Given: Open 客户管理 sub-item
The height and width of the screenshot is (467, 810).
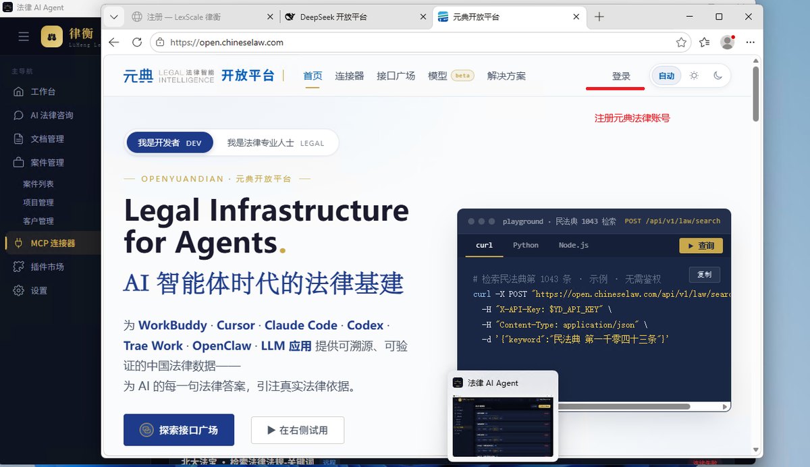Looking at the screenshot, I should point(38,221).
